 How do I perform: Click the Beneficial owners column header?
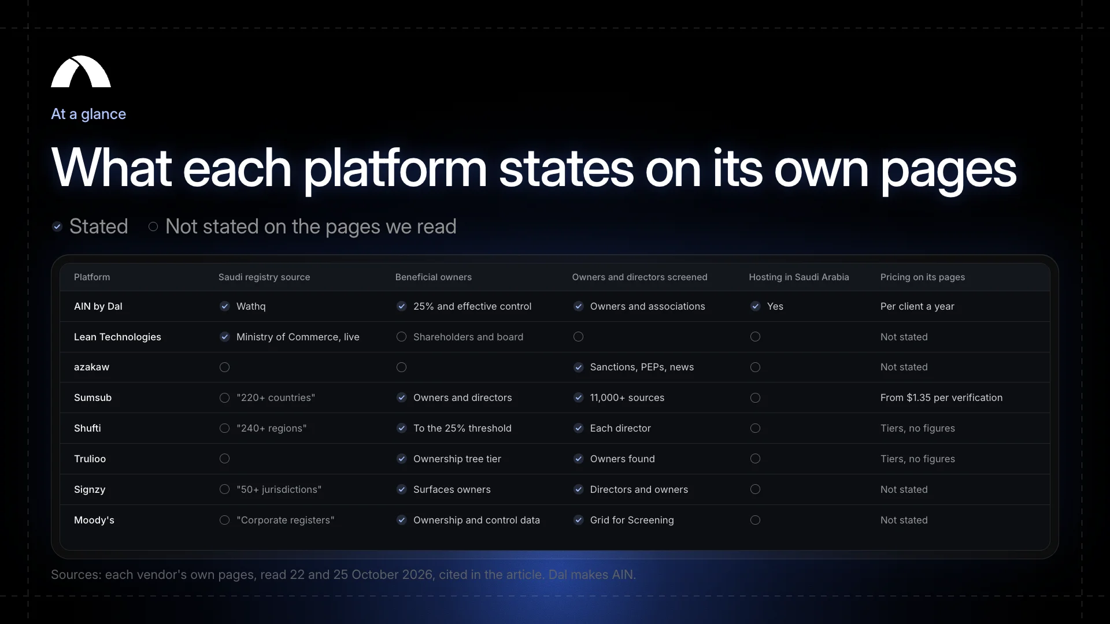point(434,277)
